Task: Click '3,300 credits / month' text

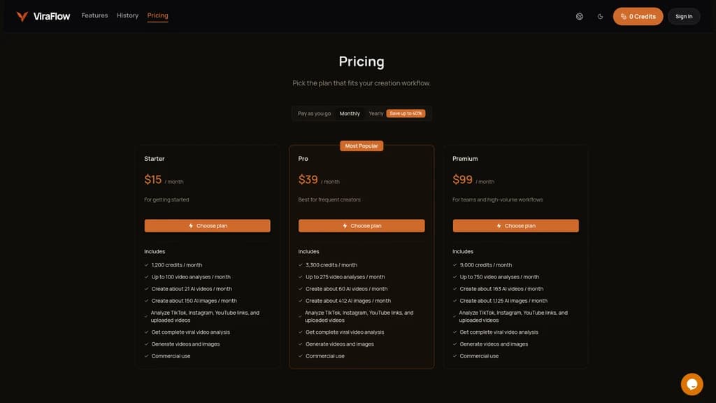Action: pyautogui.click(x=331, y=265)
